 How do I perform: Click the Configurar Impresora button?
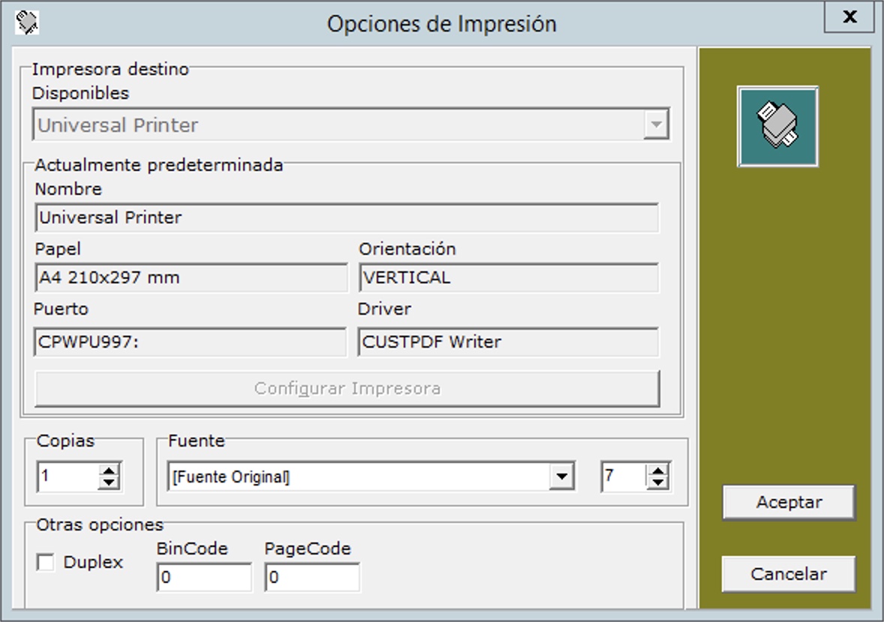tap(347, 388)
